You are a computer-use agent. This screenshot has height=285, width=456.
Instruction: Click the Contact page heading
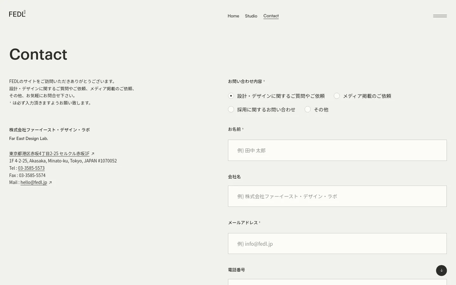38,54
